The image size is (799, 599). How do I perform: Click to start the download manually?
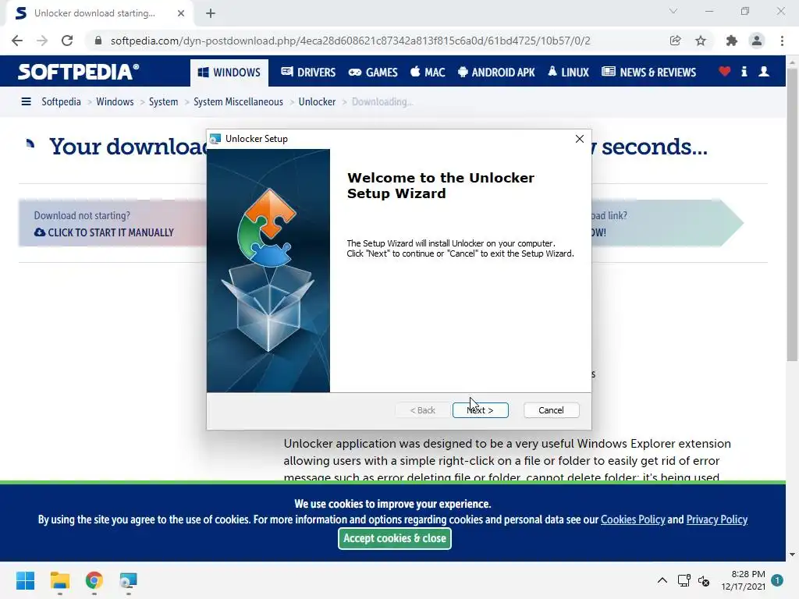point(104,232)
